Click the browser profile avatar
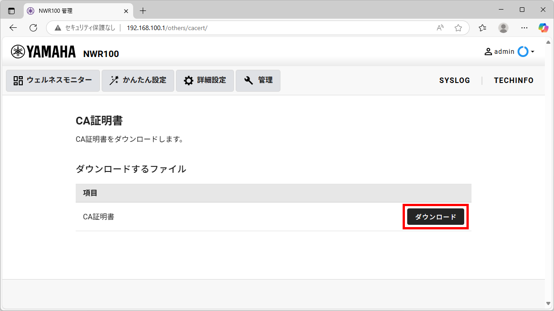The image size is (554, 311). click(x=503, y=28)
